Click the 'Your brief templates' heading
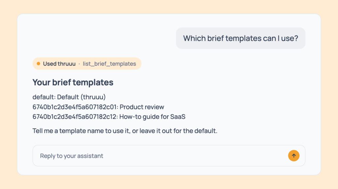338x189 pixels. coord(73,82)
